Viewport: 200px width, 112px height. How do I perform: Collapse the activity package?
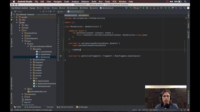point(31,49)
